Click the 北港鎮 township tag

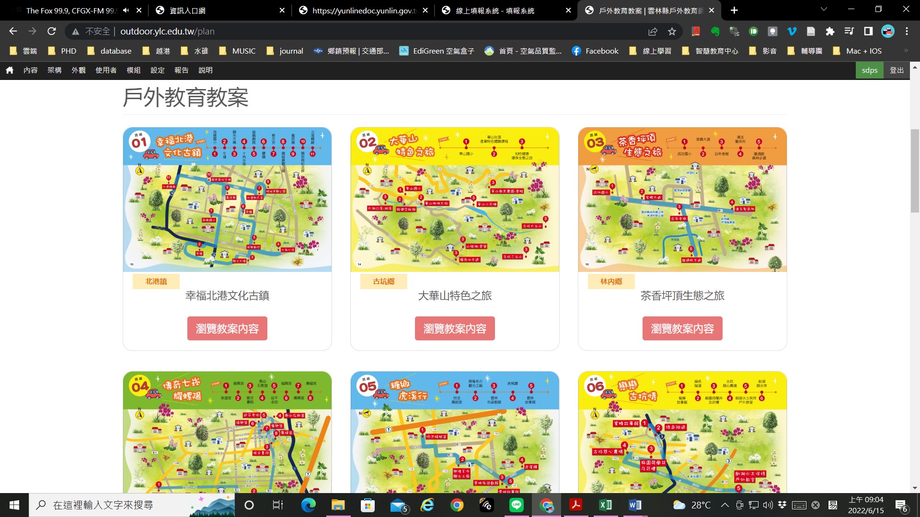pos(156,281)
